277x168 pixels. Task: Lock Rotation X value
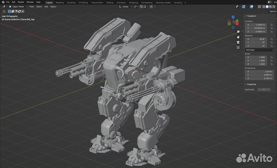[271, 39]
